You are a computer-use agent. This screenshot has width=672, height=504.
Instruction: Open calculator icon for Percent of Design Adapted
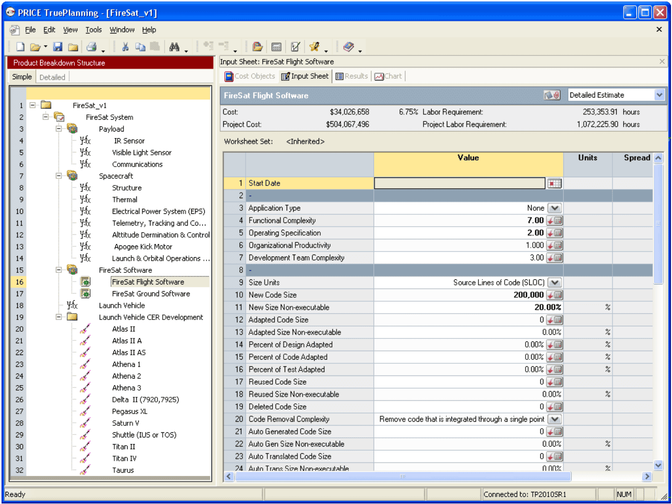pos(555,344)
